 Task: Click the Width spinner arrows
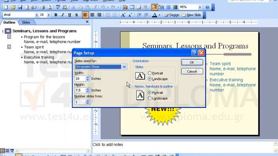(88, 78)
